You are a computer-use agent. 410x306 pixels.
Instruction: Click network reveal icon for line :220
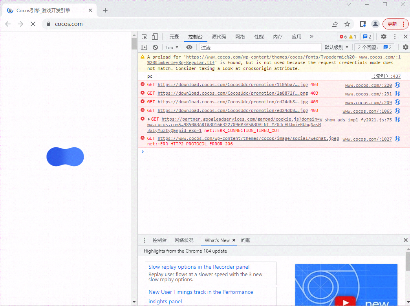pyautogui.click(x=397, y=85)
